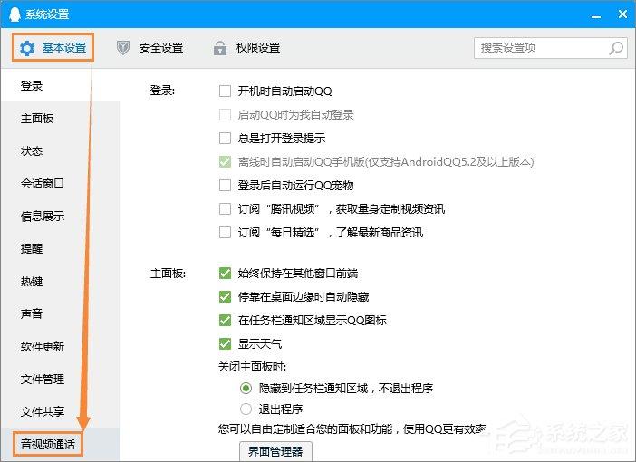Click the QQ penguin logo in title bar
The image size is (636, 462).
point(15,14)
